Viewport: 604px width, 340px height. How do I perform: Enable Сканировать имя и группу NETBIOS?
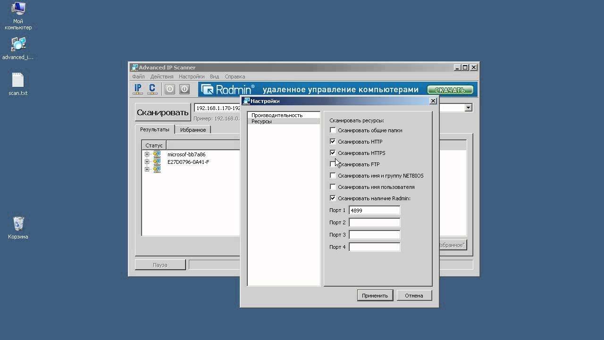333,176
